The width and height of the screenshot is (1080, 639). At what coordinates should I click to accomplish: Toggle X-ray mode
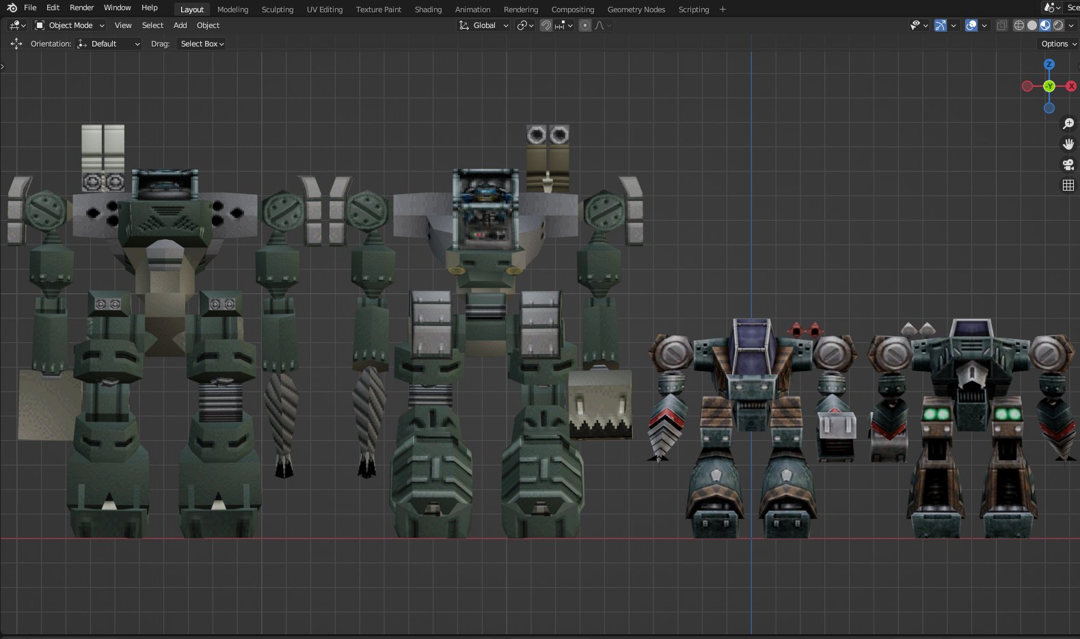click(x=1001, y=25)
